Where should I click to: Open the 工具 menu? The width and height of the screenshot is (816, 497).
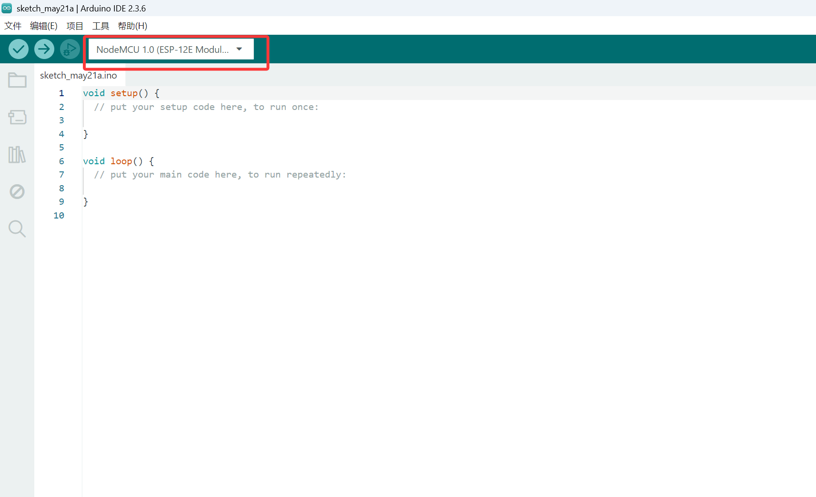tap(101, 26)
